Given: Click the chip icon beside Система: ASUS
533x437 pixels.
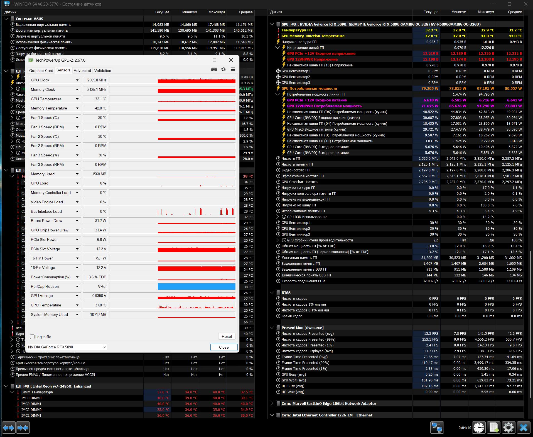Looking at the screenshot, I should 12,19.
